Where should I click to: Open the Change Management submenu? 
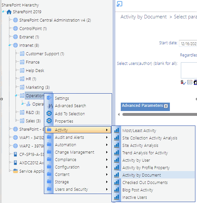pyautogui.click(x=78, y=152)
